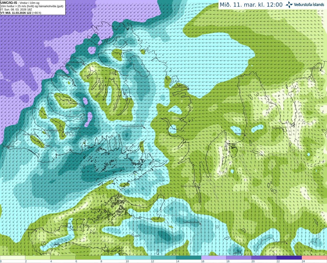Click the 10–12 m/s turquoise swatch
Image resolution: width=327 pixels, height=263 pixels.
click(x=138, y=258)
